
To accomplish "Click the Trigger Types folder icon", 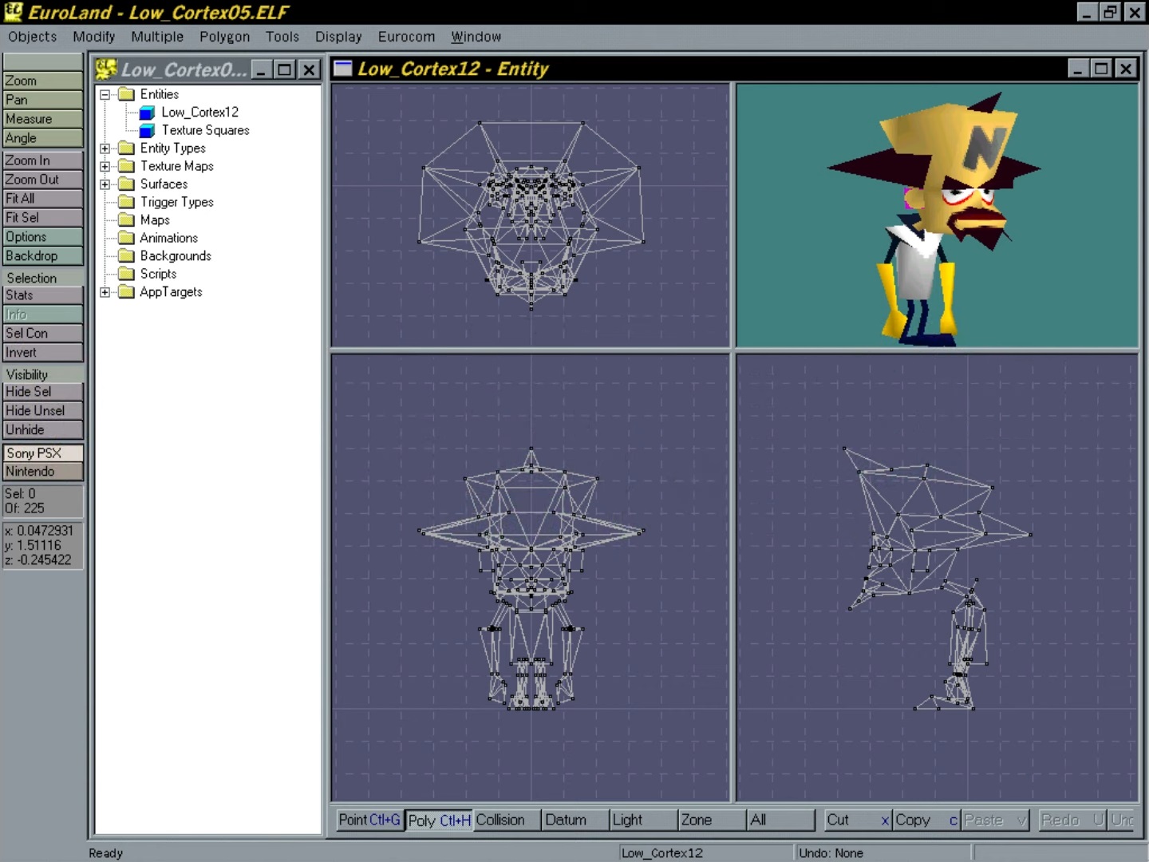I will 126,202.
